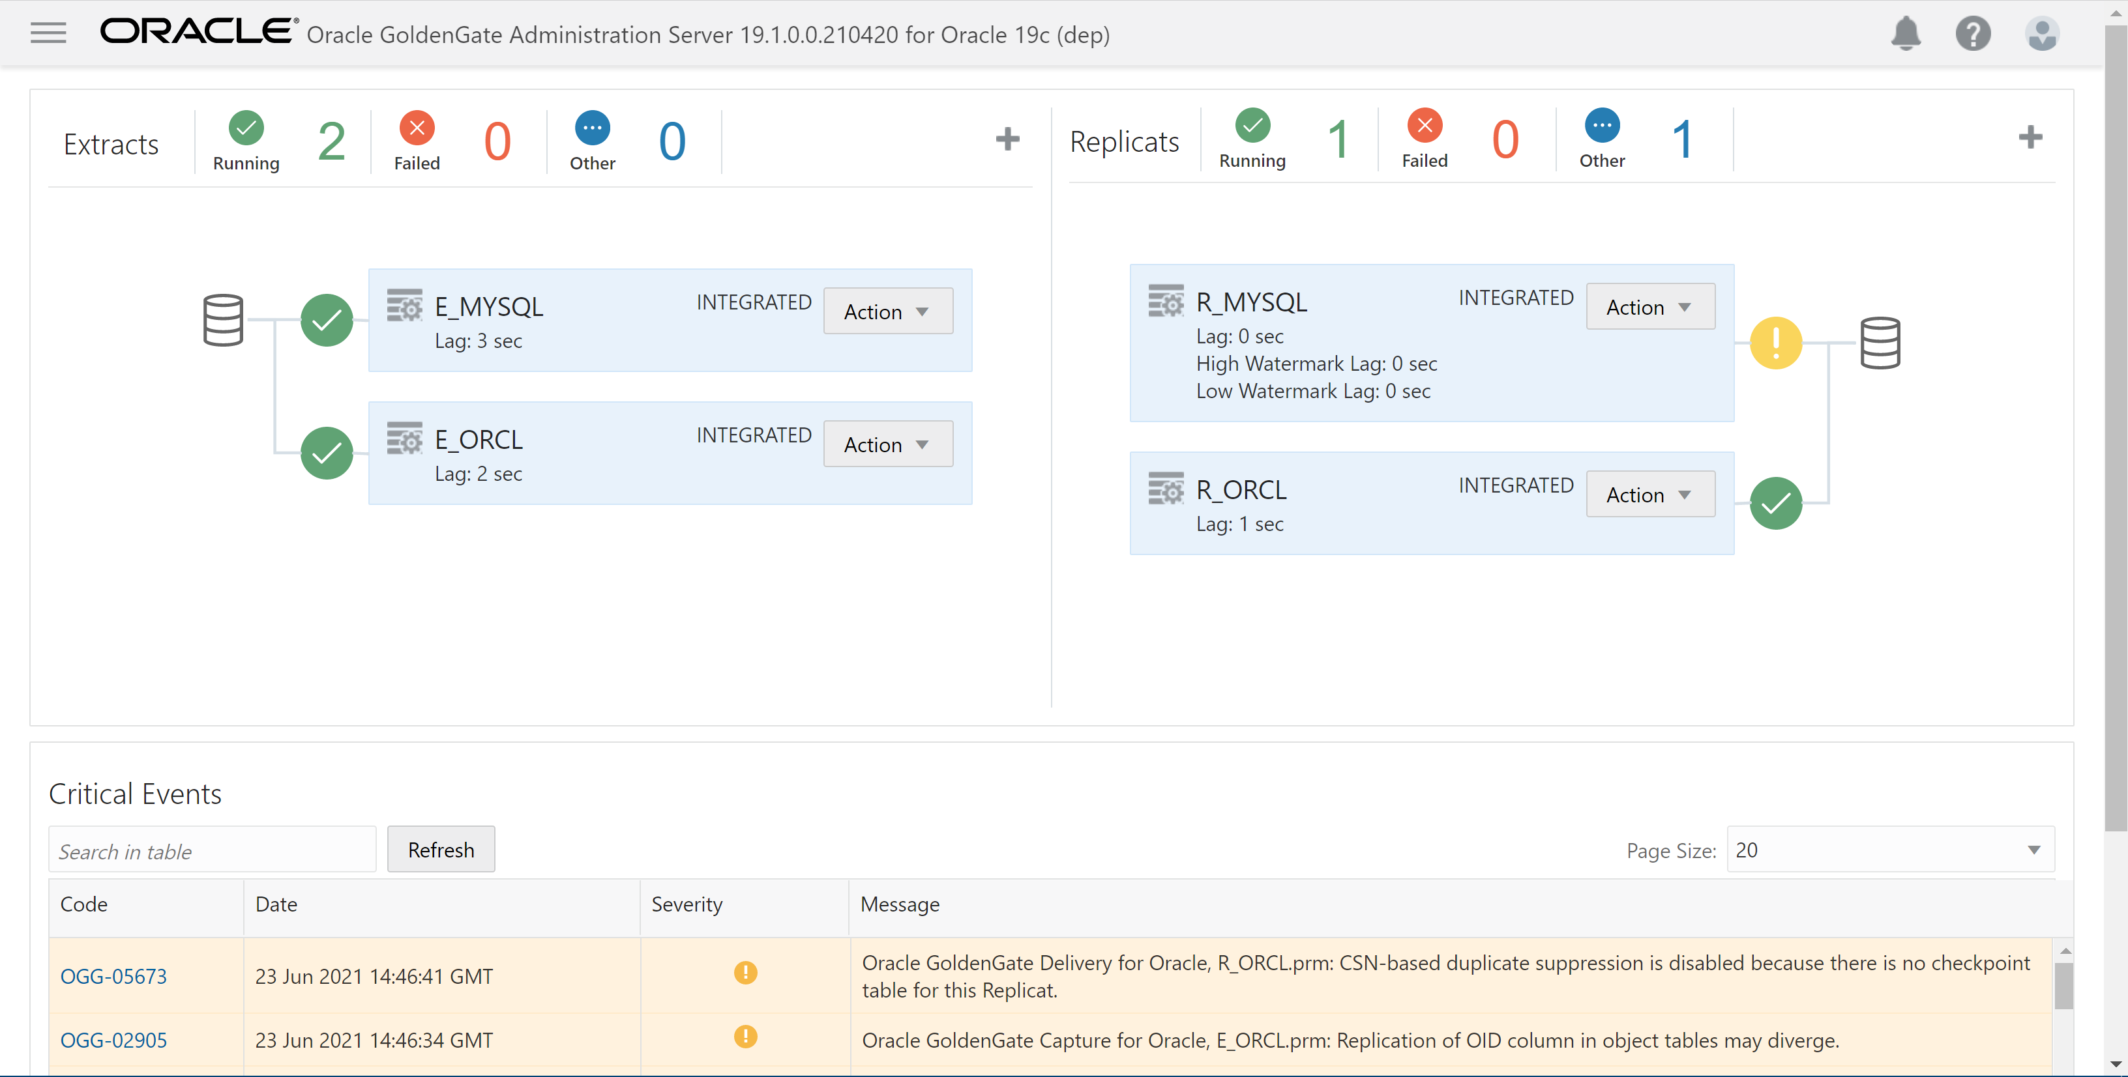Image resolution: width=2128 pixels, height=1077 pixels.
Task: Open the notifications bell
Action: (x=1906, y=34)
